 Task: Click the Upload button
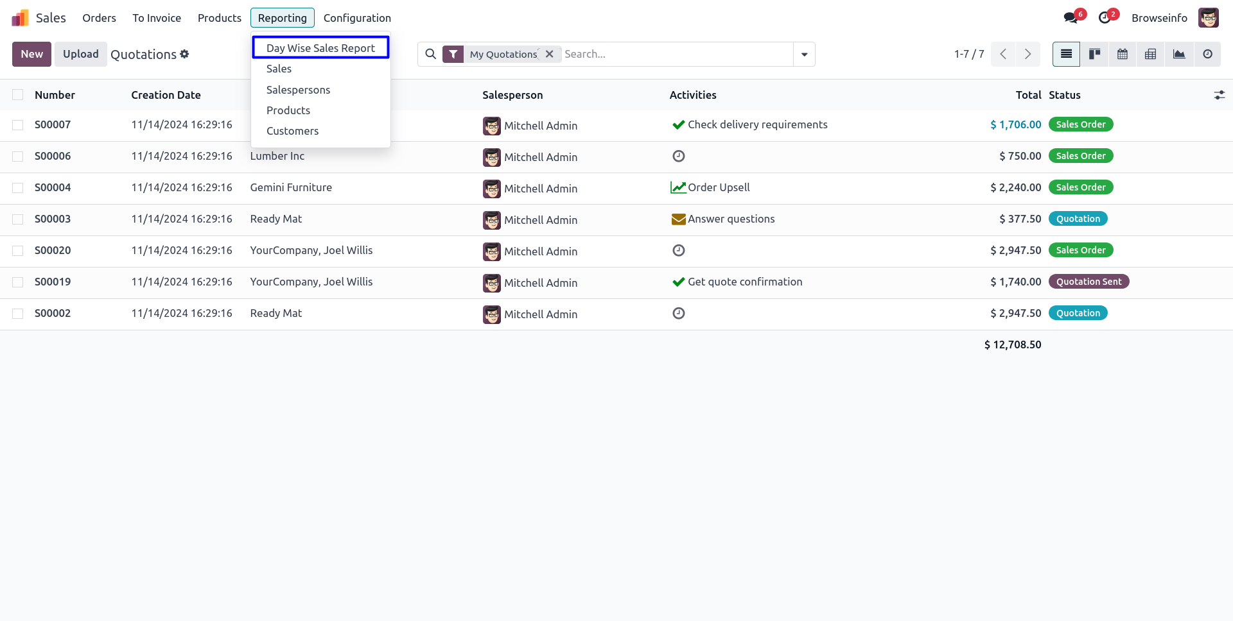coord(81,55)
